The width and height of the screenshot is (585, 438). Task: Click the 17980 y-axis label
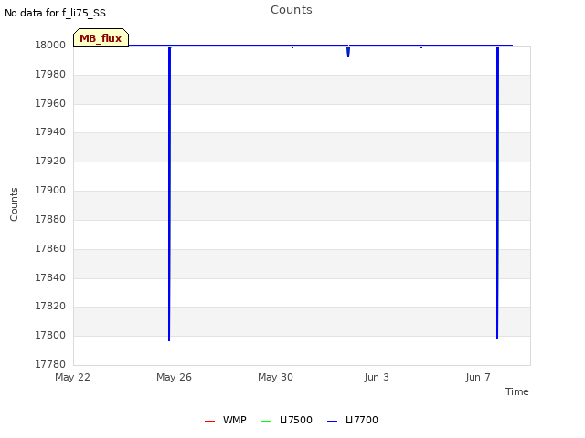[50, 74]
